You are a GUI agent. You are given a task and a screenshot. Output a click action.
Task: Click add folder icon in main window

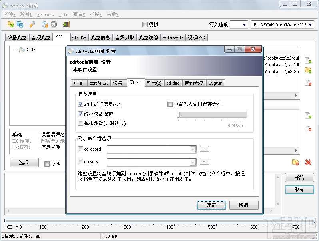(x=308, y=70)
